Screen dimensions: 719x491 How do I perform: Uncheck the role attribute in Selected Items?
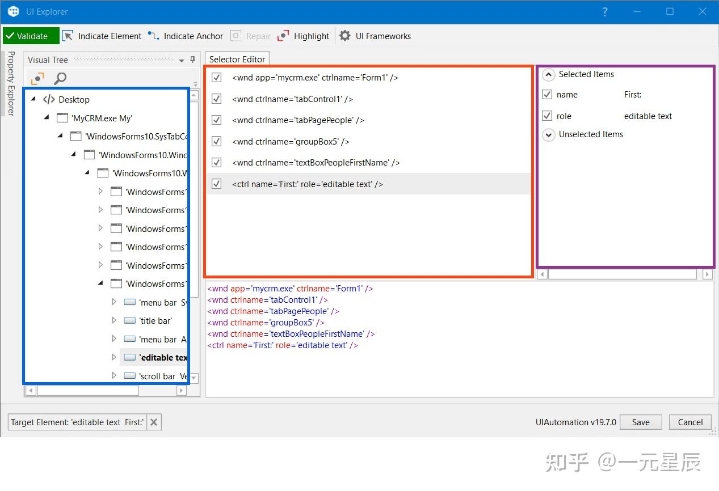coord(546,116)
